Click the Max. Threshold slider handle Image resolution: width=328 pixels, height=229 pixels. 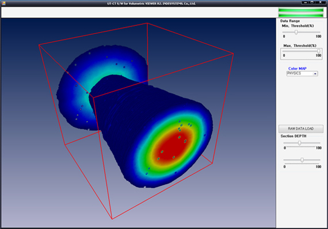point(319,51)
